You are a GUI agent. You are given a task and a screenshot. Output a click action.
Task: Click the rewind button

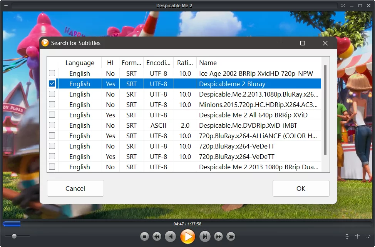tap(157, 237)
